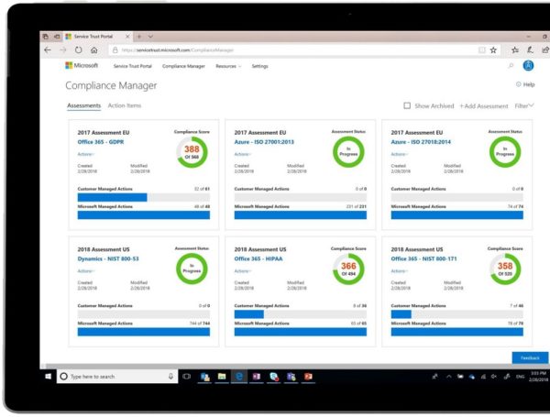The image size is (550, 417).
Task: Set these tabs aside
Action: [57, 36]
